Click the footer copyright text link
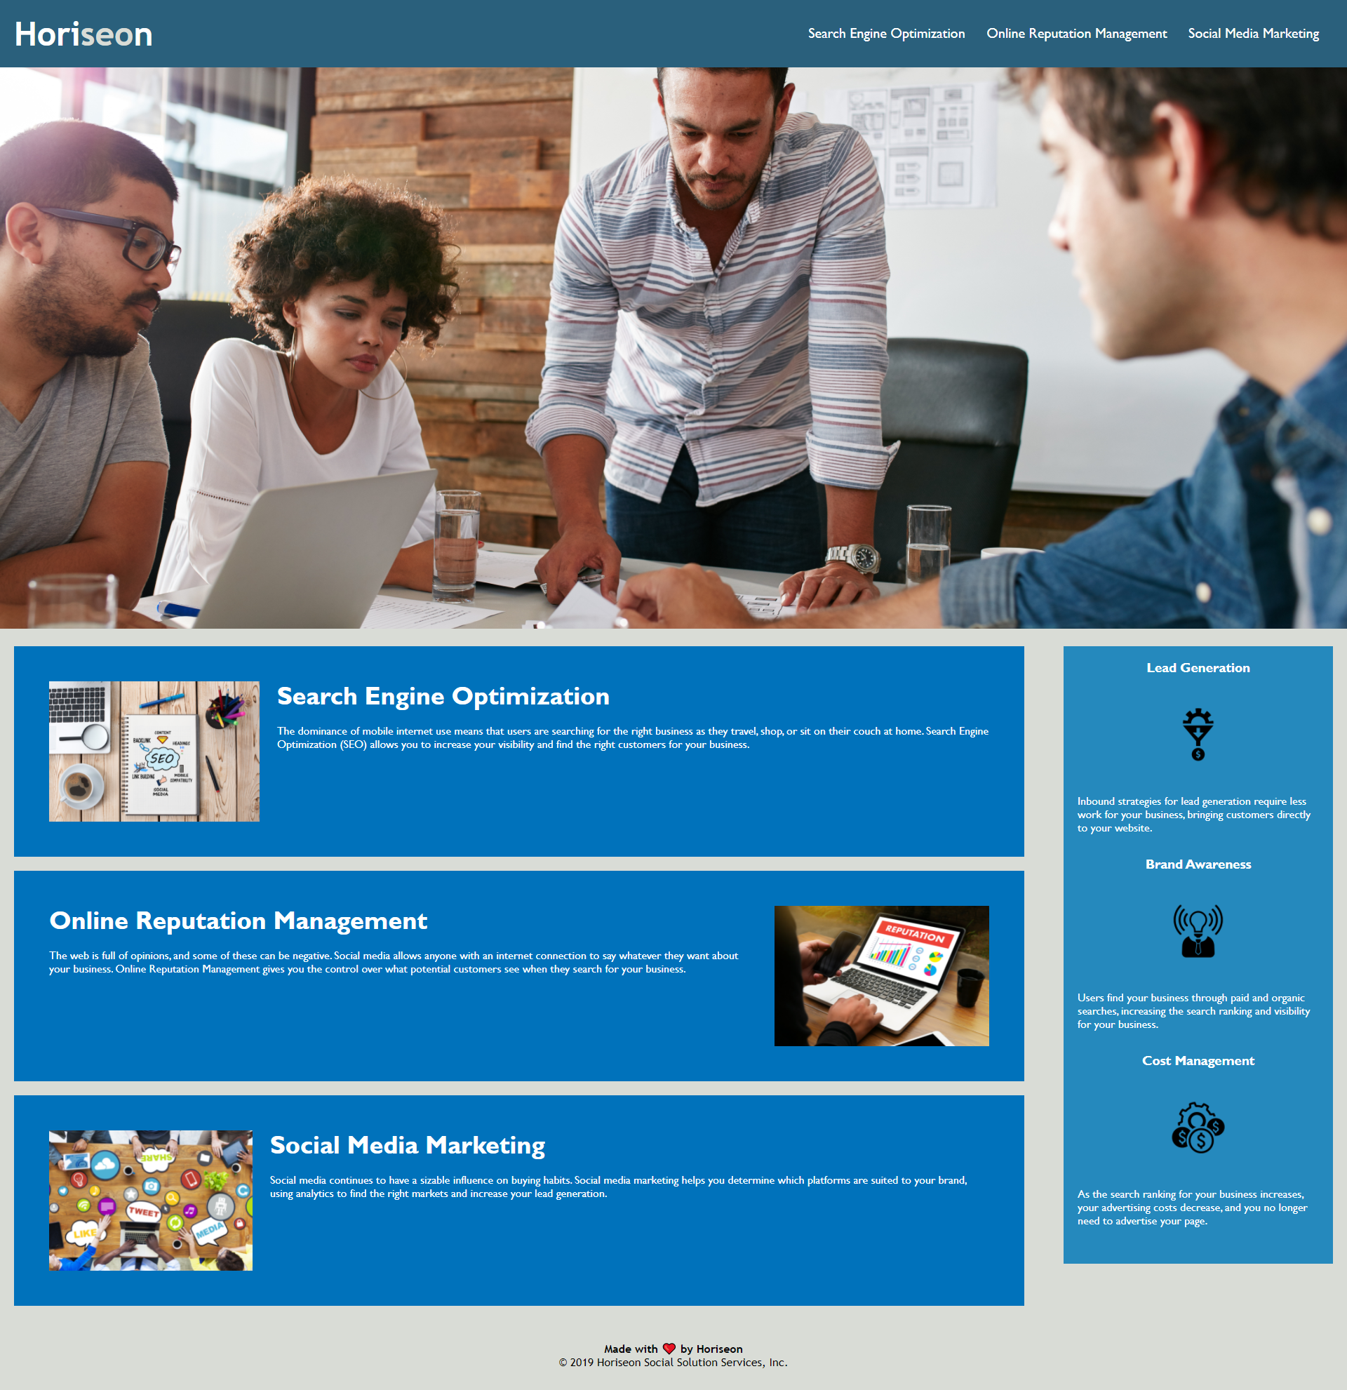This screenshot has width=1347, height=1390. coord(673,1363)
